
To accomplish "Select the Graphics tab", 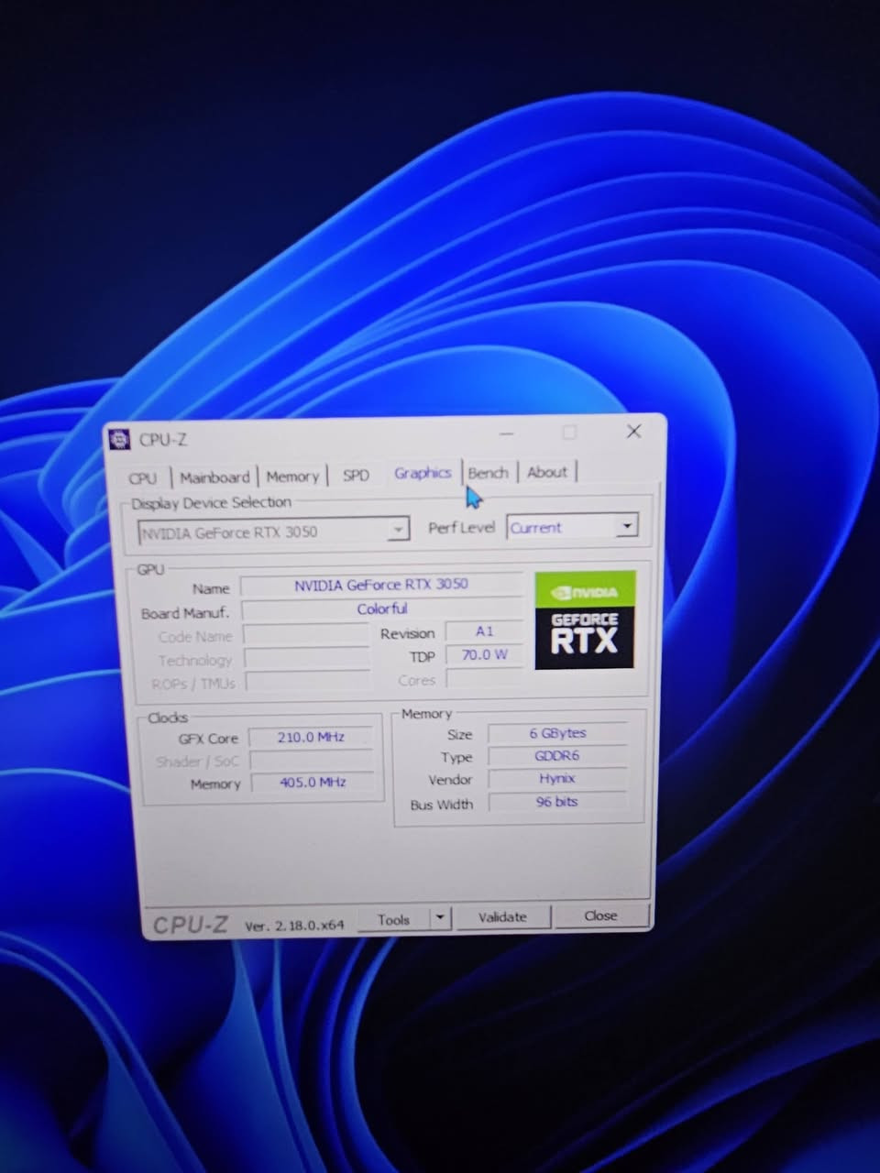I will pyautogui.click(x=423, y=473).
